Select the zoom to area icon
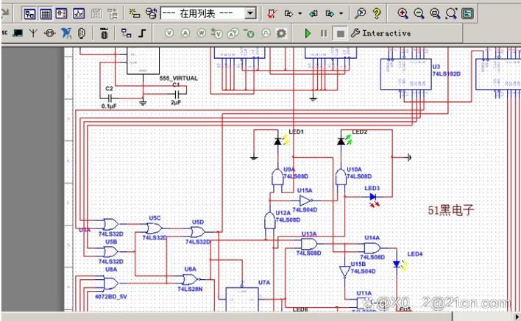Screen dimensions: 521x321 [436, 13]
